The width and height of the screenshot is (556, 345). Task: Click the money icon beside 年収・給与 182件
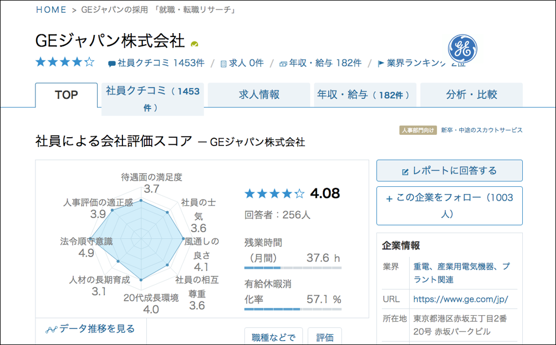point(283,64)
